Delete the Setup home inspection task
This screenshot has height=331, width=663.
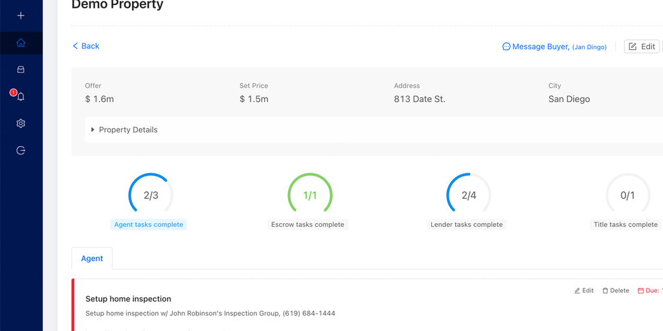[616, 291]
